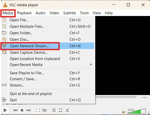Toggle the playlist view

54,110
